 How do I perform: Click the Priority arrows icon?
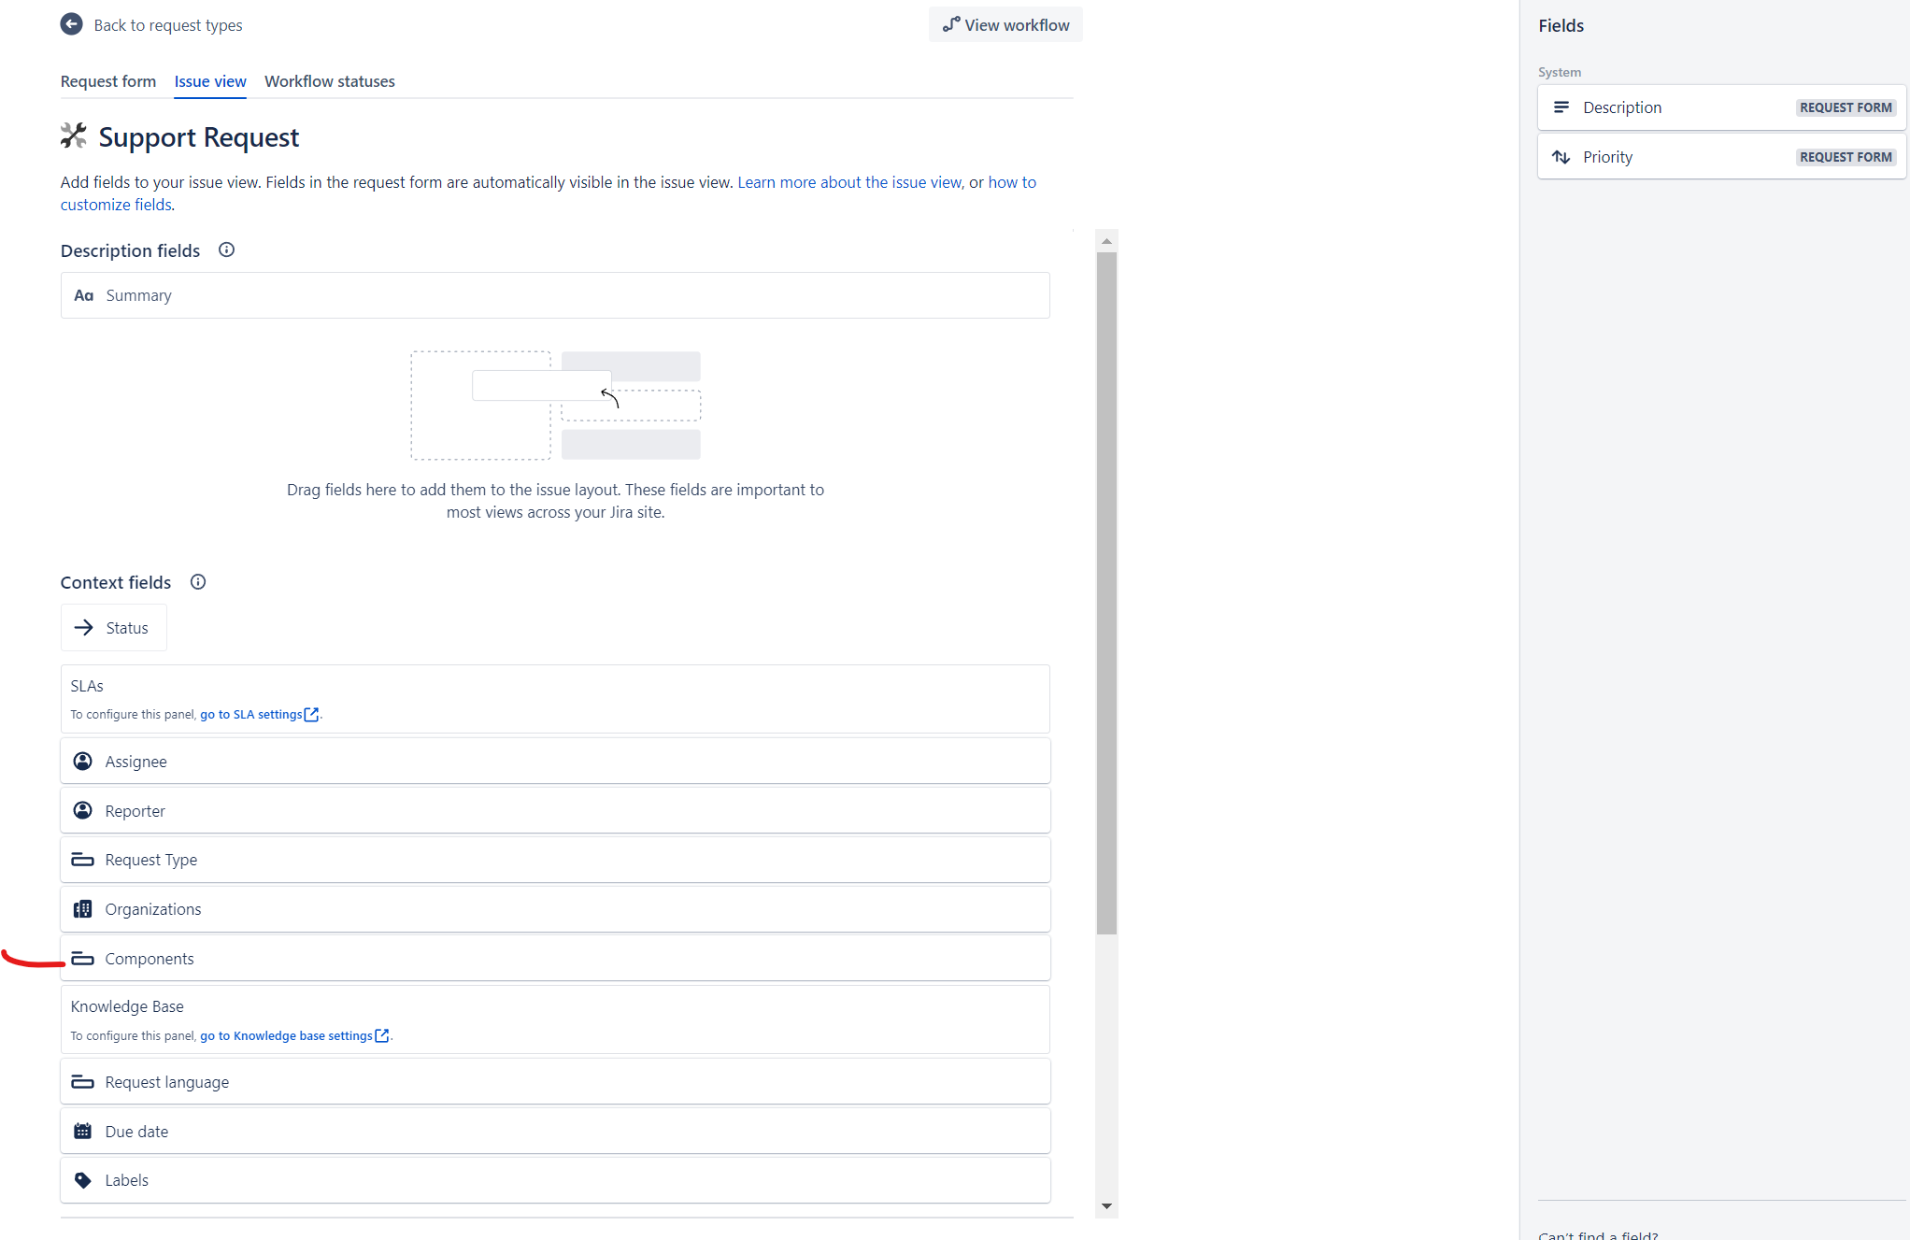click(x=1561, y=157)
